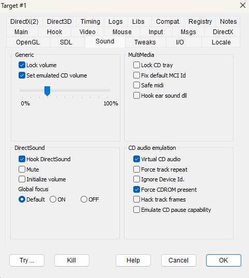Click the Try ... button
The width and height of the screenshot is (249, 278).
[27, 260]
